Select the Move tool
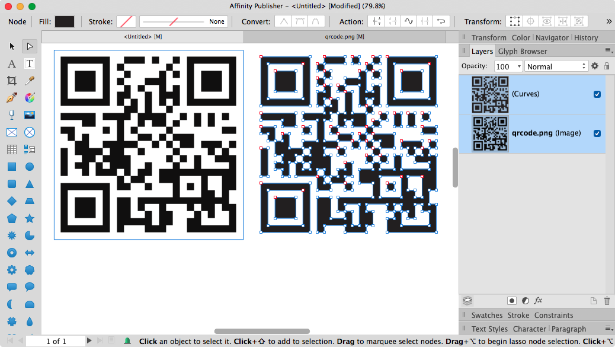Screen dimensions: 615x347 (x=12, y=46)
